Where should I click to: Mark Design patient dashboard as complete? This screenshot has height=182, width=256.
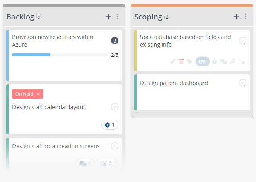pyautogui.click(x=243, y=83)
